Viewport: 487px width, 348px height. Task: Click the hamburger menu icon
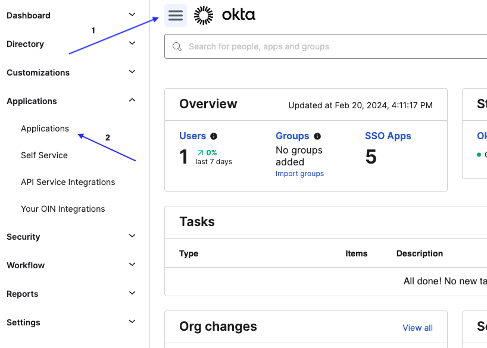(176, 15)
